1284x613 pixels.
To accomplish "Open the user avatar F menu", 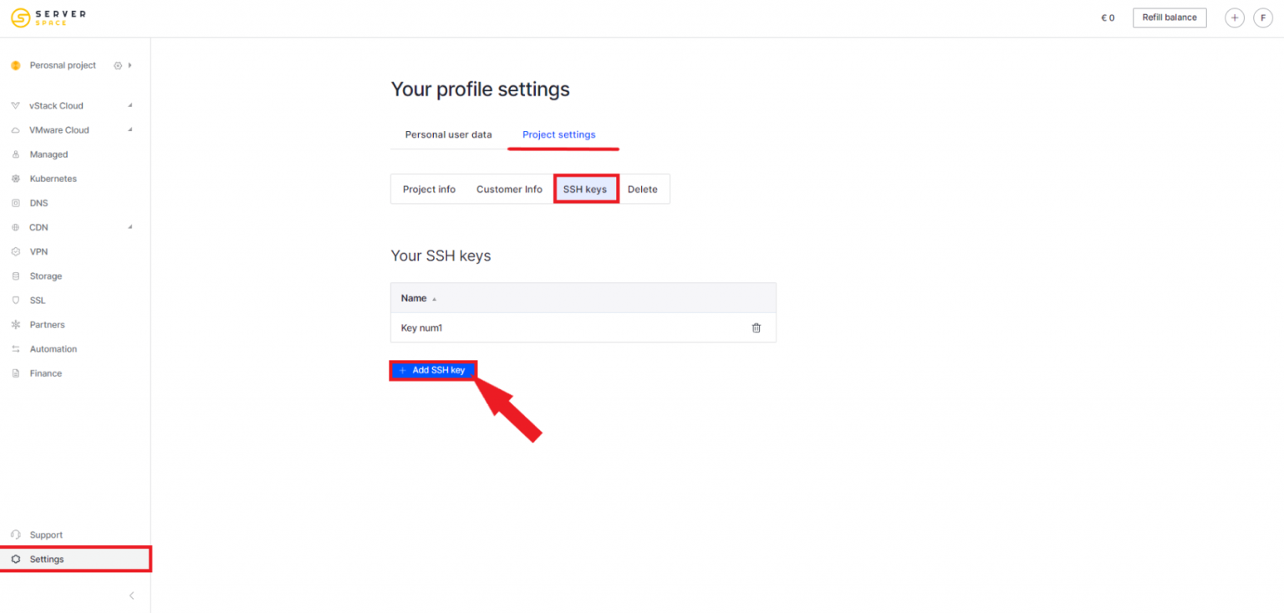I will point(1262,18).
